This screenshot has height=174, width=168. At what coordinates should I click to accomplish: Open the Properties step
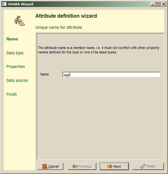tap(15, 67)
